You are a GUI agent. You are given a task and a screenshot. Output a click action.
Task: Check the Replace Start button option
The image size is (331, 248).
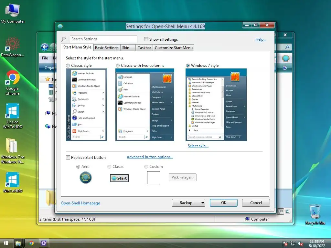click(68, 158)
